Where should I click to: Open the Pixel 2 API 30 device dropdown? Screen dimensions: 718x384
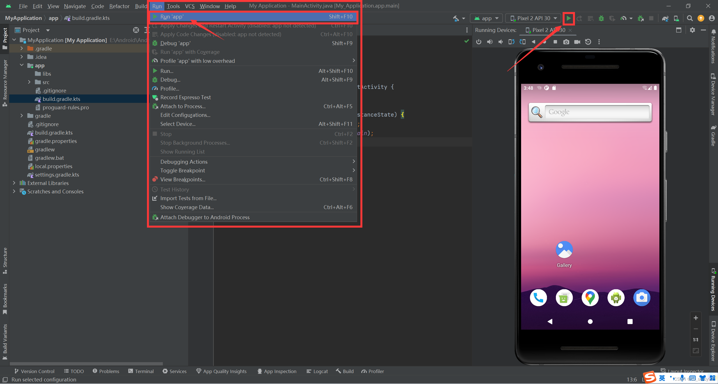point(533,18)
